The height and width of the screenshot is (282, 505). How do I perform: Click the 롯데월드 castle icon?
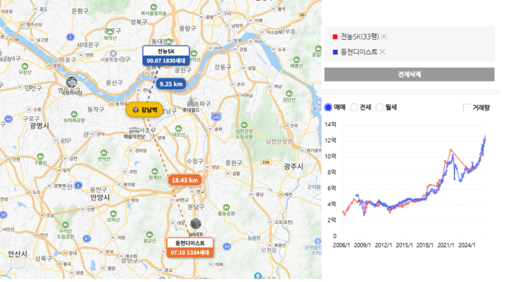click(x=192, y=102)
